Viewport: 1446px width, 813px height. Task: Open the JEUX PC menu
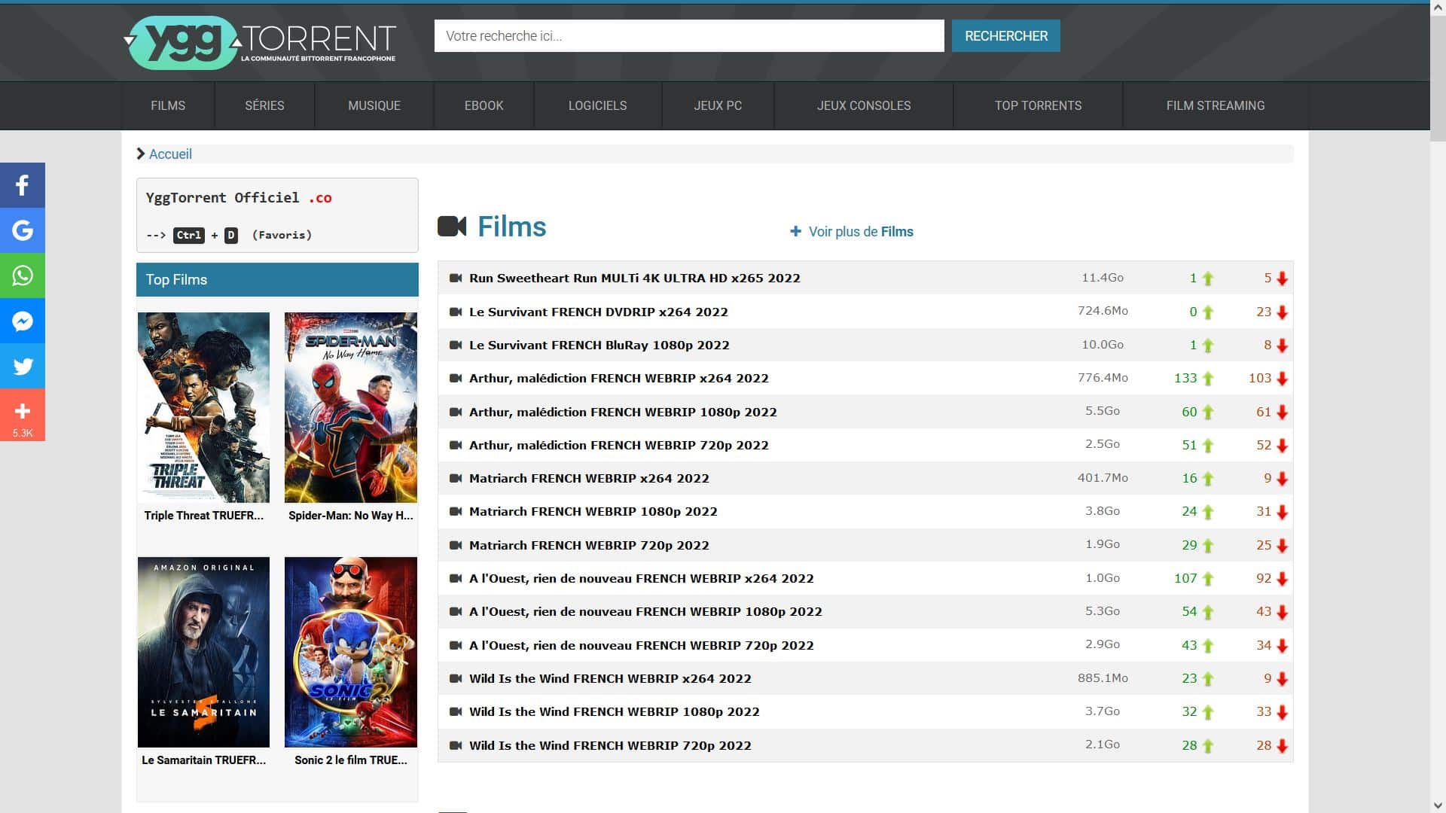718,105
